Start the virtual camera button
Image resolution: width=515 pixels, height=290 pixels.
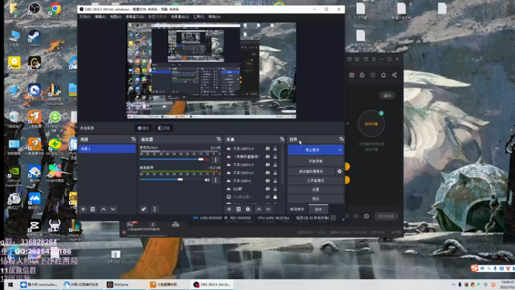click(x=311, y=171)
